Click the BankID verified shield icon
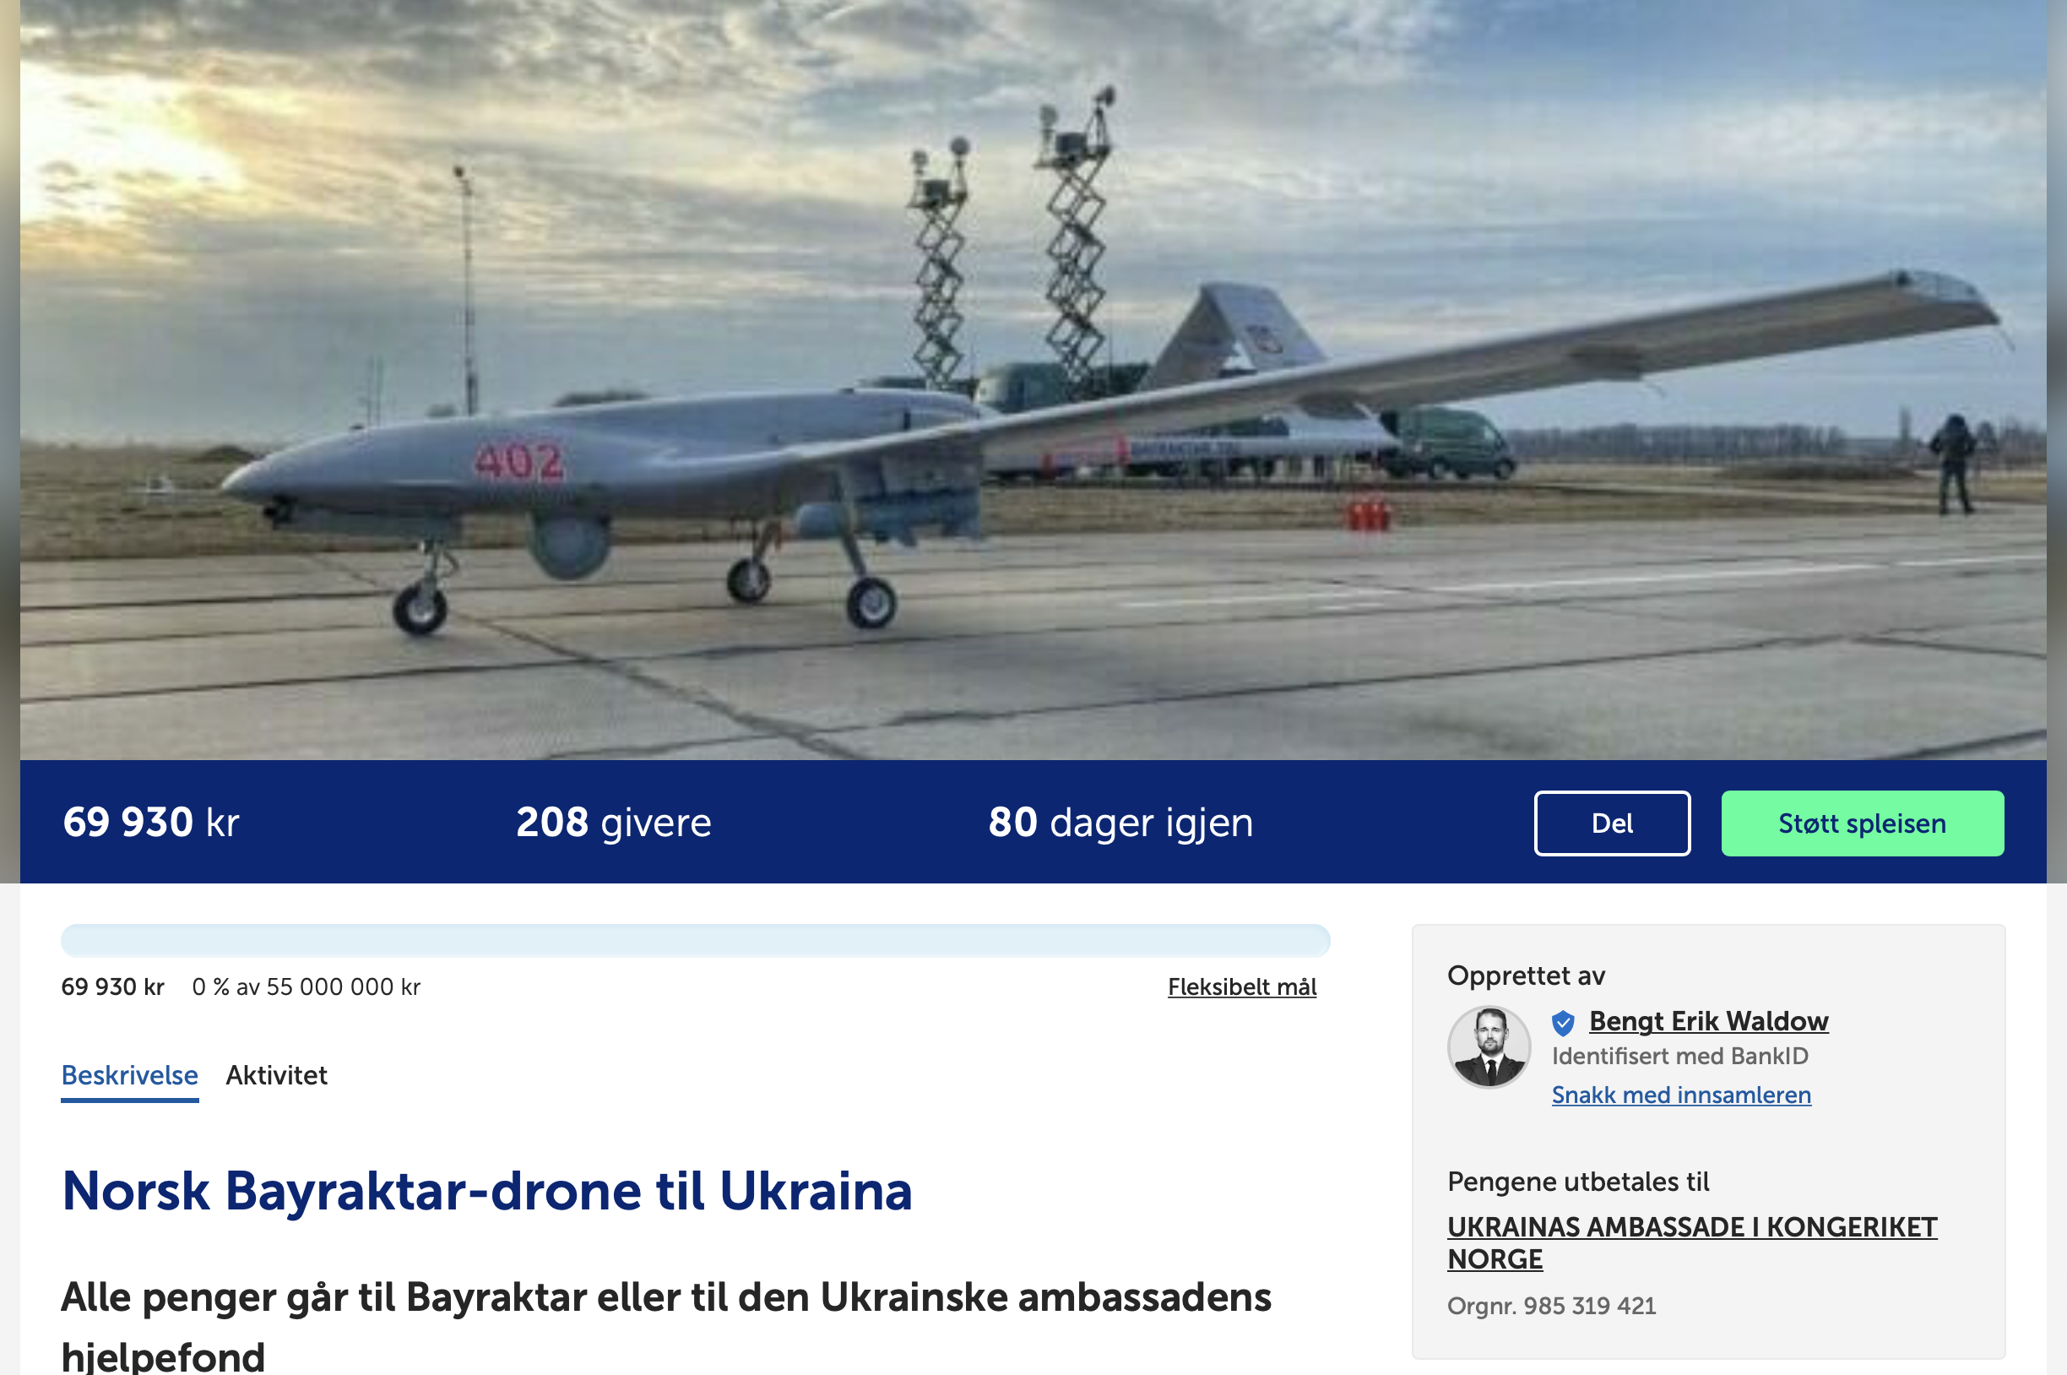Viewport: 2067px width, 1375px height. 1563,1023
